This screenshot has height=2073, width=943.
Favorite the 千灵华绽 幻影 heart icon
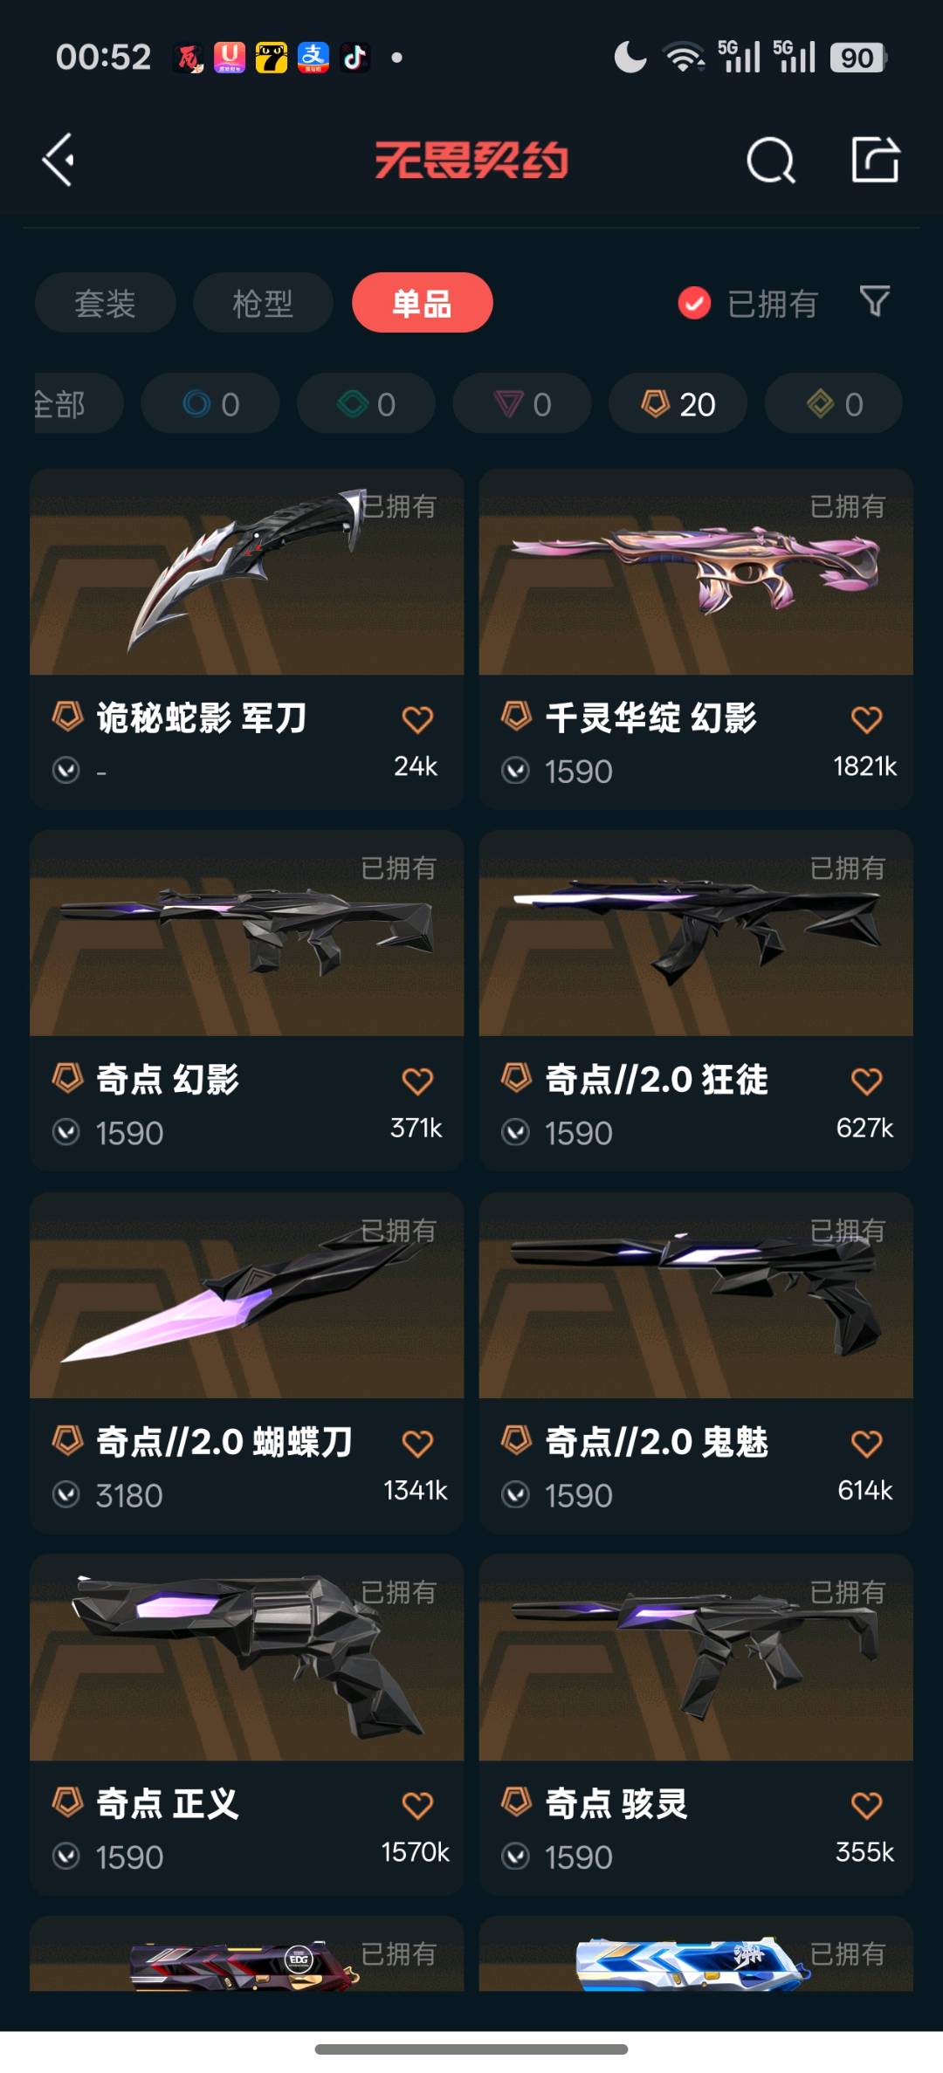click(866, 719)
